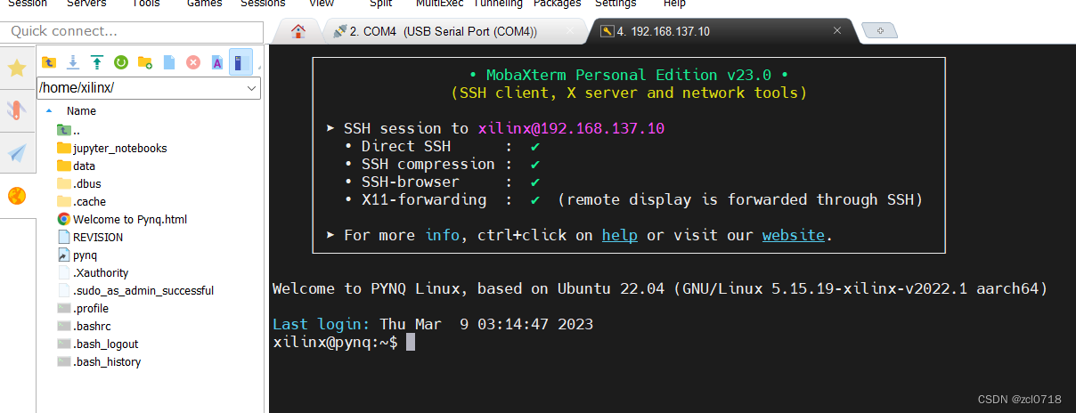Click the Quick connect search field

[x=132, y=31]
